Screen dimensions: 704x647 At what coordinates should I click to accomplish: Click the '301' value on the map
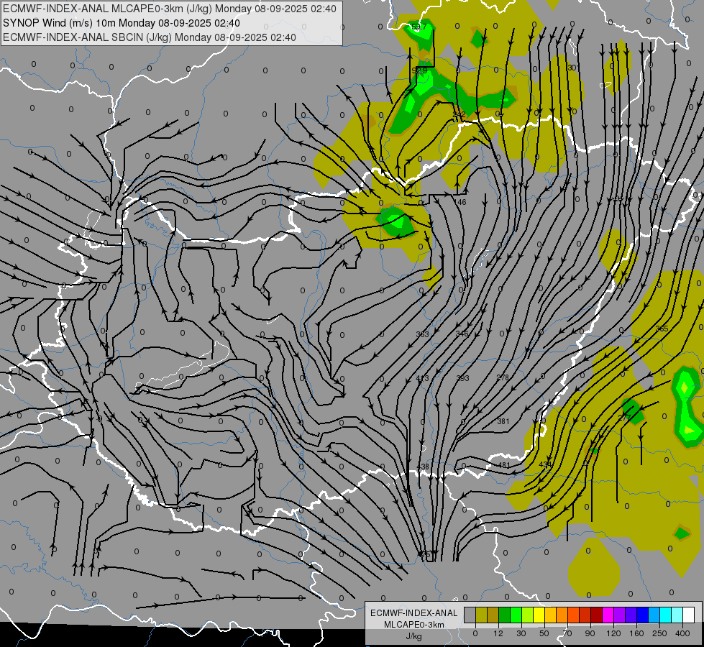tap(572, 68)
